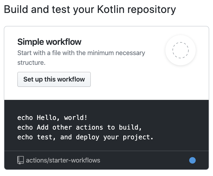The width and height of the screenshot is (213, 176).
Task: Click the 'echo test, and deploy your project.' line
Action: point(85,137)
